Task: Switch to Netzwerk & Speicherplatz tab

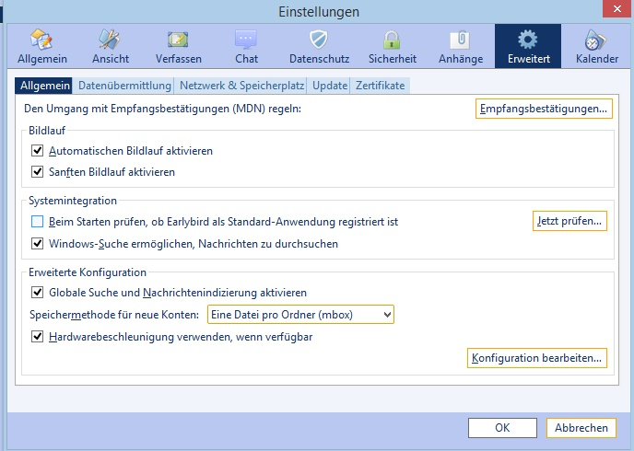Action: (241, 86)
